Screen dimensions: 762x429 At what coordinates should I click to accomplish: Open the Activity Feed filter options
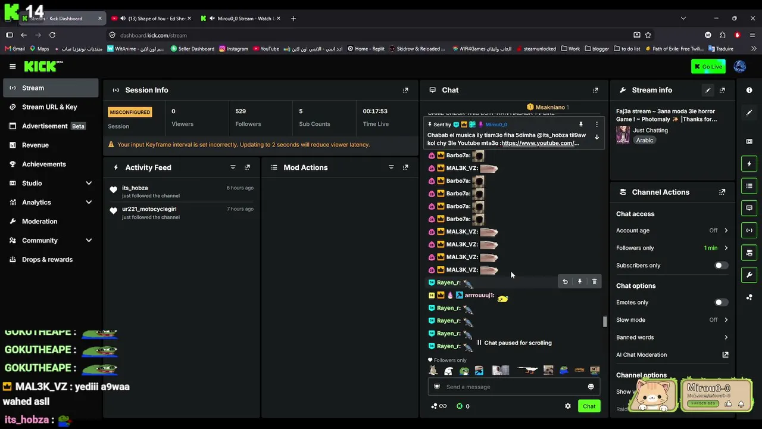(233, 167)
